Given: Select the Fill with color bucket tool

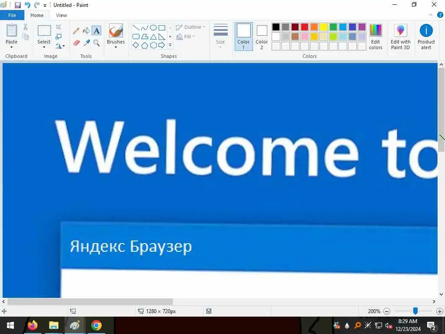Looking at the screenshot, I should [86, 31].
